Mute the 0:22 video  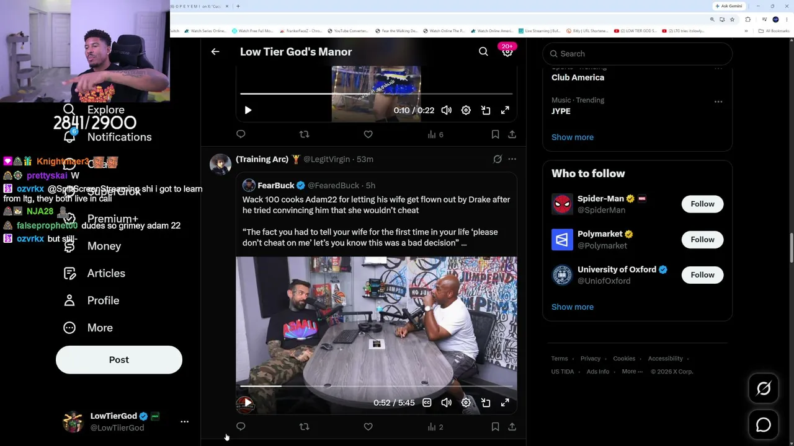point(446,110)
